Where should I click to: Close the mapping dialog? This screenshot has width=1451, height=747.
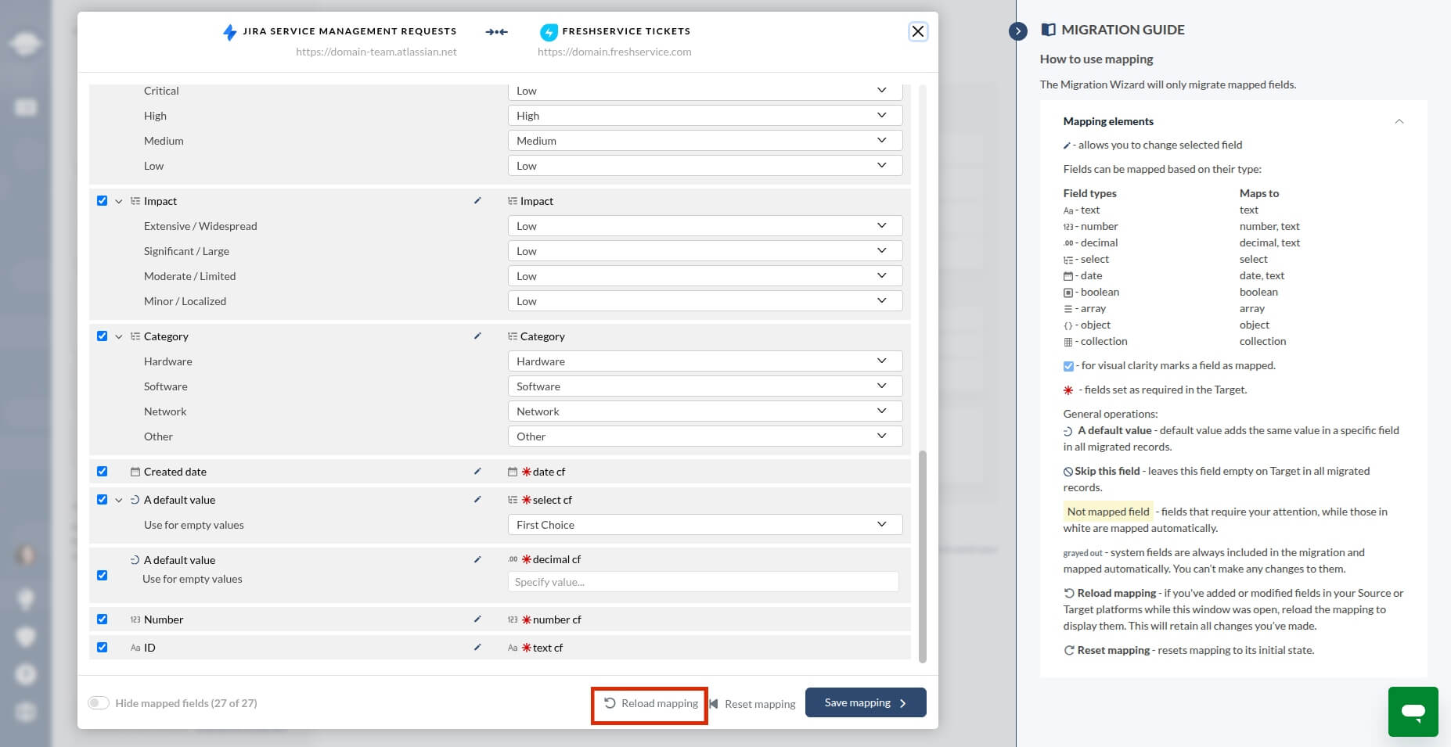(918, 31)
